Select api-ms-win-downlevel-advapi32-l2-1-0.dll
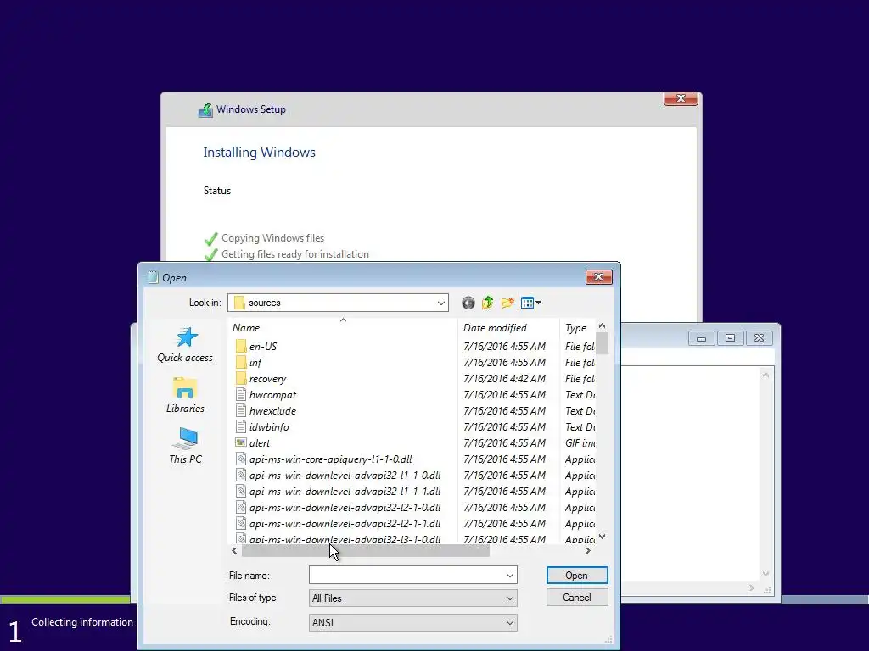 [345, 507]
